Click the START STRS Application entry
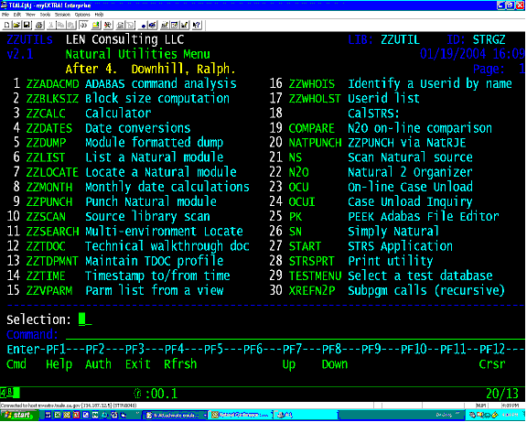Screen dimensions: 527x422 361,246
